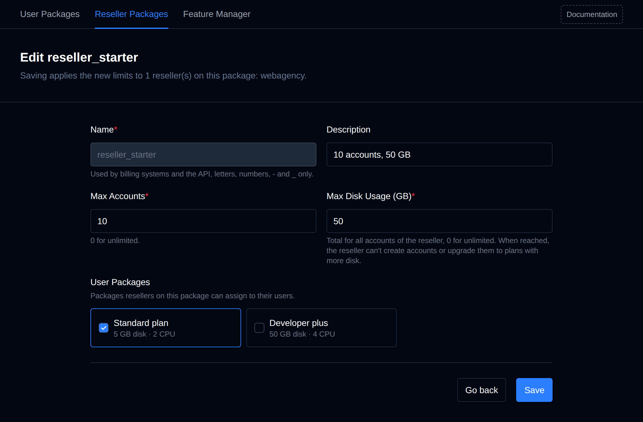Click the 'Max Disk Usage (GB)' label

(x=369, y=196)
